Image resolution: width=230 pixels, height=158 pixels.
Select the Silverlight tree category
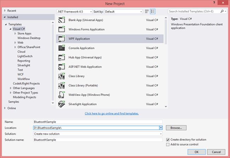click(x=24, y=65)
